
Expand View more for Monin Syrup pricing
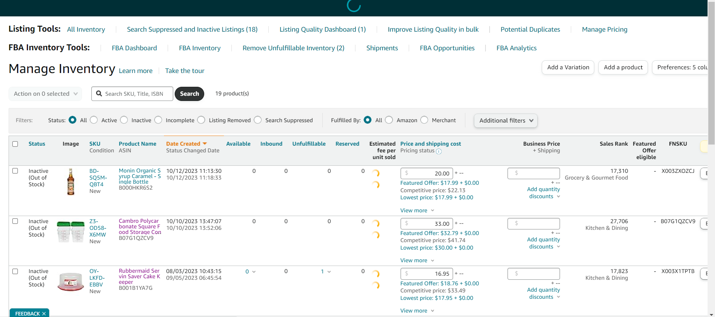click(417, 210)
